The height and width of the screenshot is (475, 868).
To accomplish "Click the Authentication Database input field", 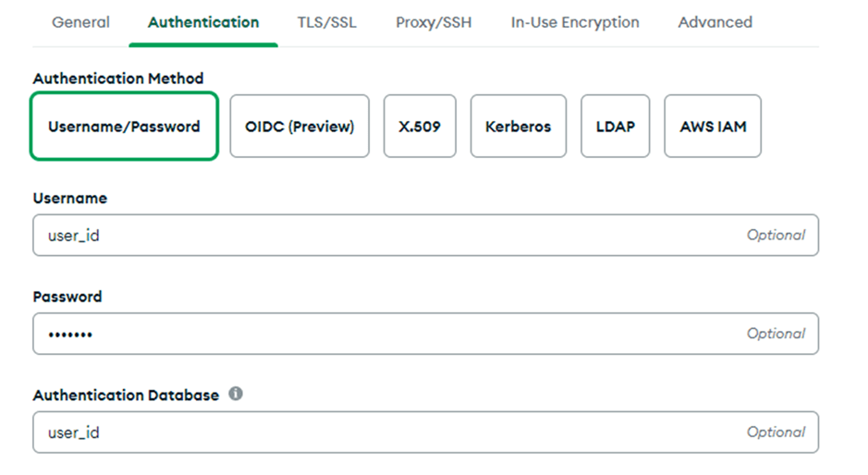I will click(388, 432).
